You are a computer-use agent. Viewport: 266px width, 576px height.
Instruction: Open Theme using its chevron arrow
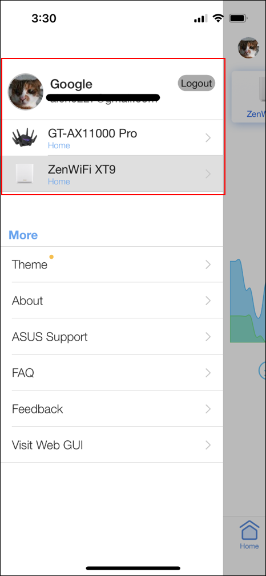208,265
